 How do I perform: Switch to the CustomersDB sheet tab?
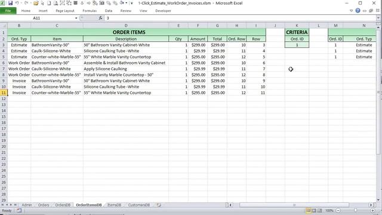pos(139,205)
